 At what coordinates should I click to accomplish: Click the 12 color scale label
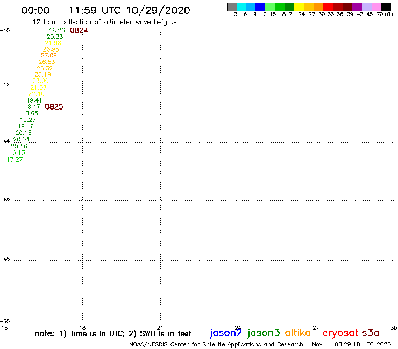(264, 14)
